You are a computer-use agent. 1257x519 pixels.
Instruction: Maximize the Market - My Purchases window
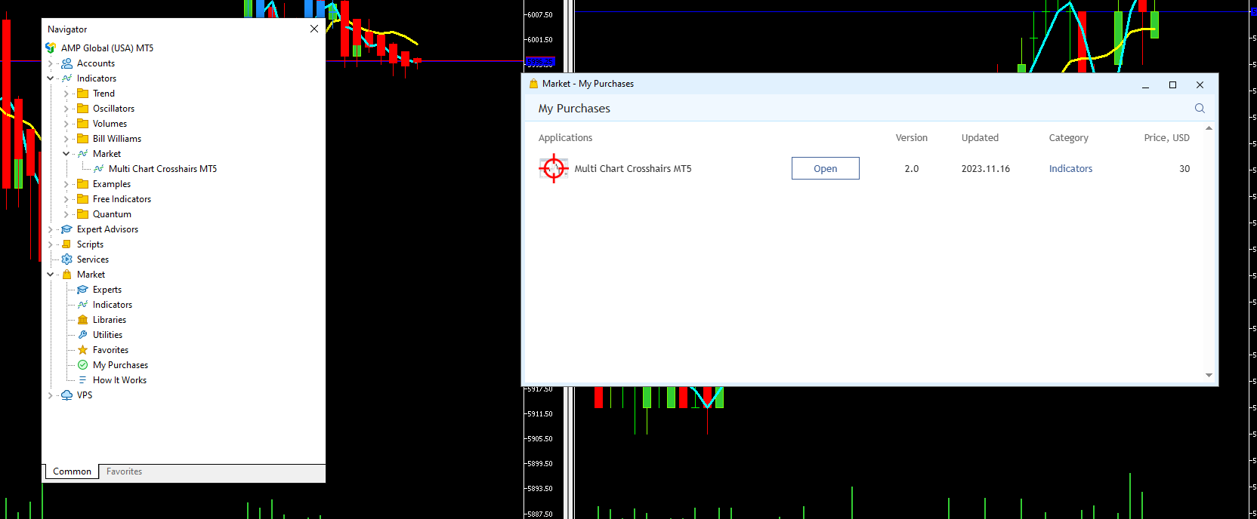[x=1172, y=84]
